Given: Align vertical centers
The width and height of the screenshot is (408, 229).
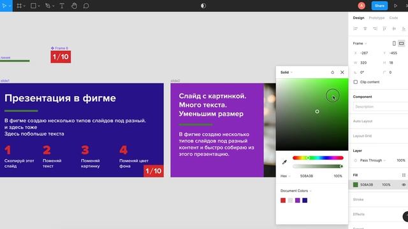Looking at the screenshot, I should [x=394, y=29].
